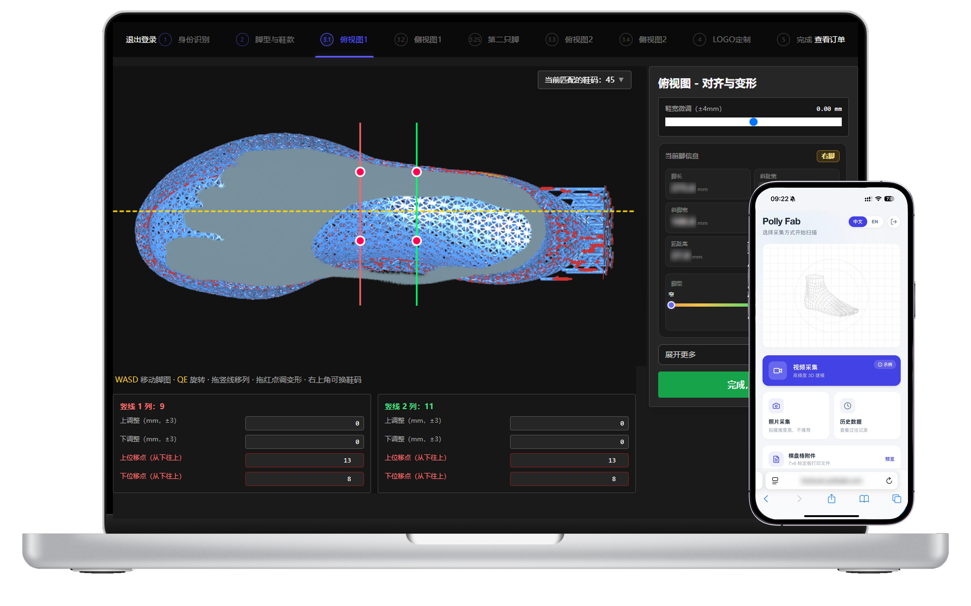Tap the 历史数据 card title

pyautogui.click(x=850, y=422)
